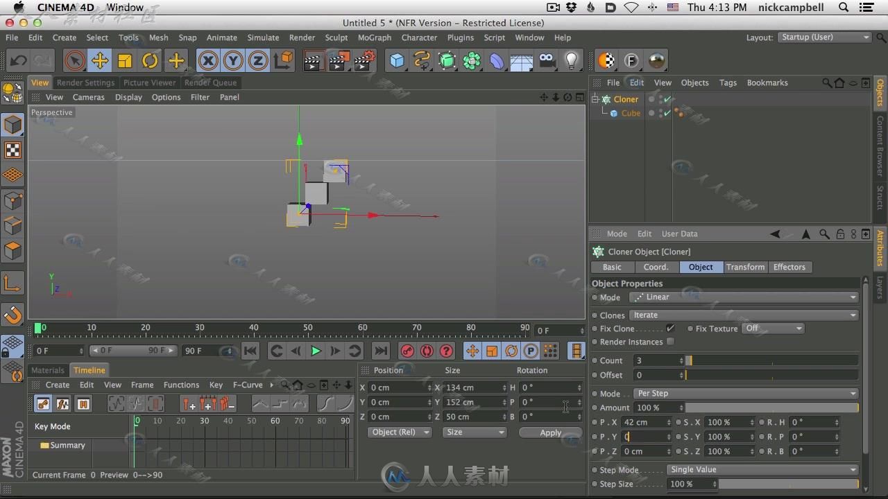Open Step Mode Single Value dropdown
Image resolution: width=888 pixels, height=499 pixels.
[x=762, y=469]
